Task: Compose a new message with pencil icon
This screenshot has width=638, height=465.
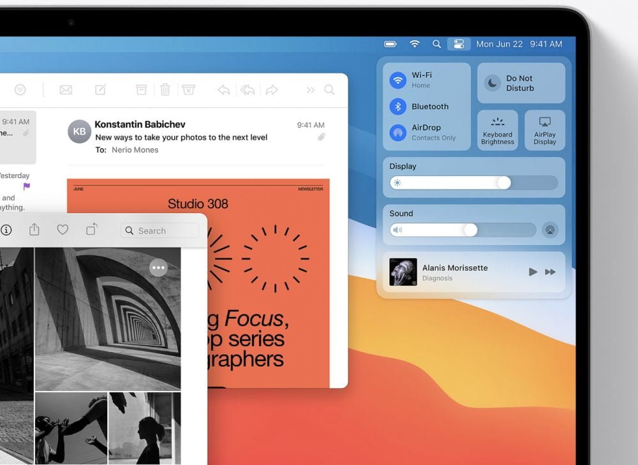Action: (101, 90)
